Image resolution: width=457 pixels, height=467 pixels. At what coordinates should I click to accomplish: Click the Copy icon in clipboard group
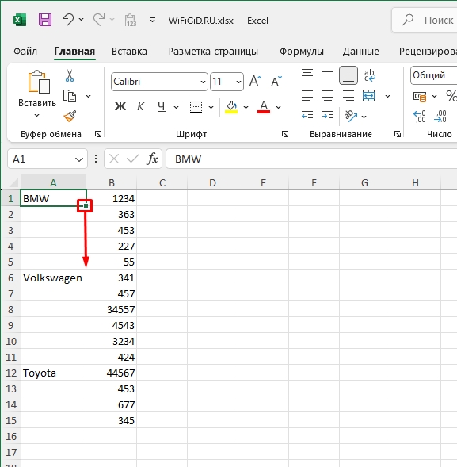[x=70, y=96]
